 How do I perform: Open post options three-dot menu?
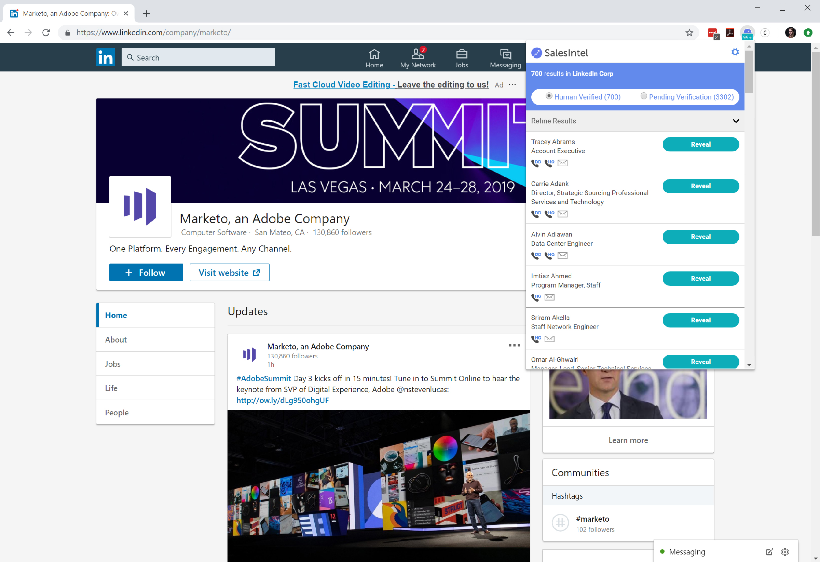[x=514, y=345]
